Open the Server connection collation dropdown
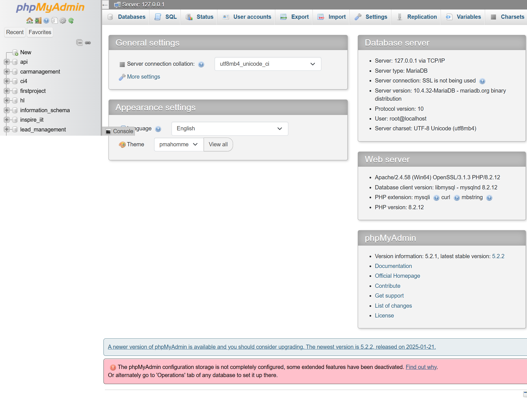 [x=268, y=64]
